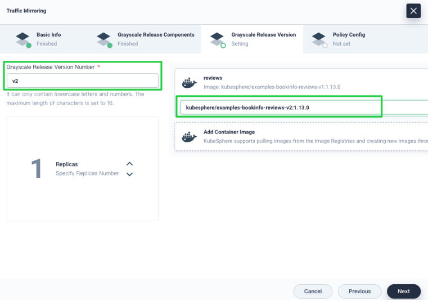
Task: Click the reviews v2 image input field
Action: 278,107
